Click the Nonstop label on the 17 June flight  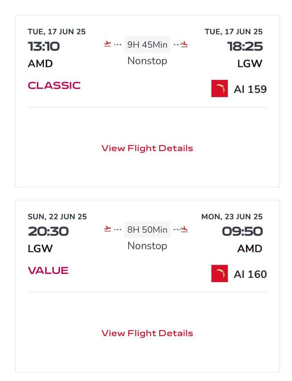coord(147,61)
